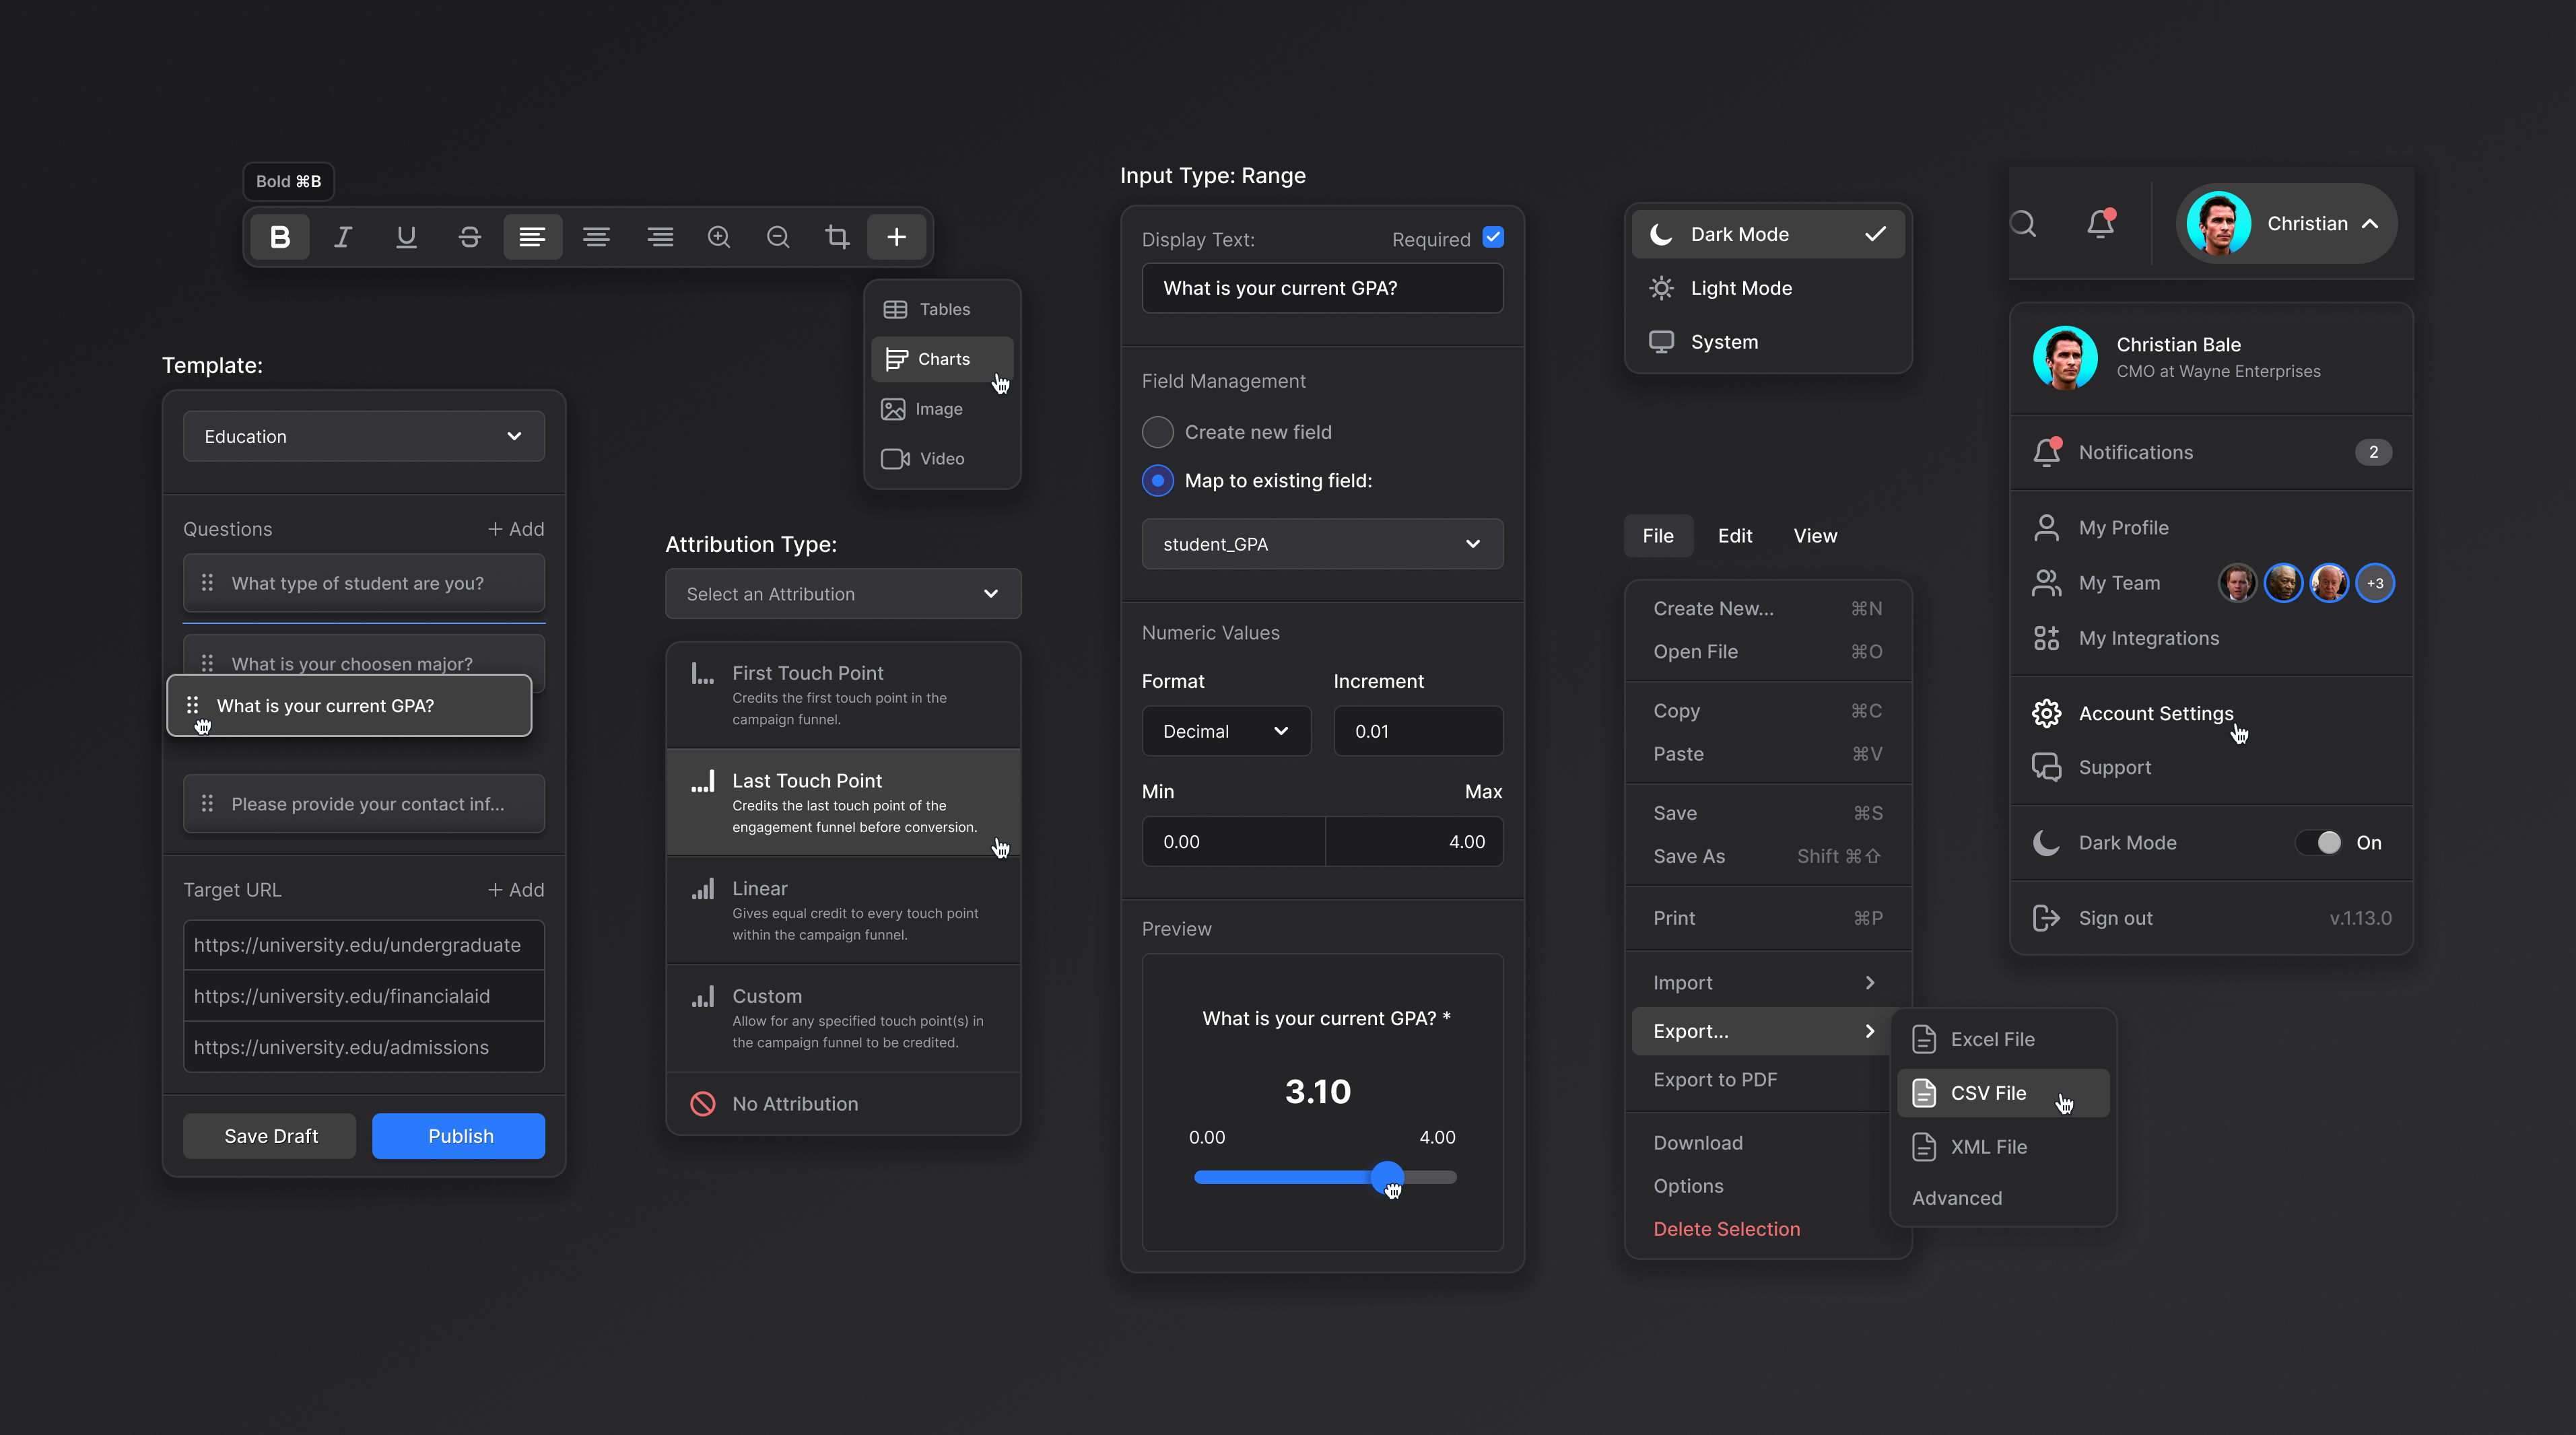Choose CSV File from Export submenu
Image resolution: width=2576 pixels, height=1435 pixels.
pyautogui.click(x=1988, y=1093)
